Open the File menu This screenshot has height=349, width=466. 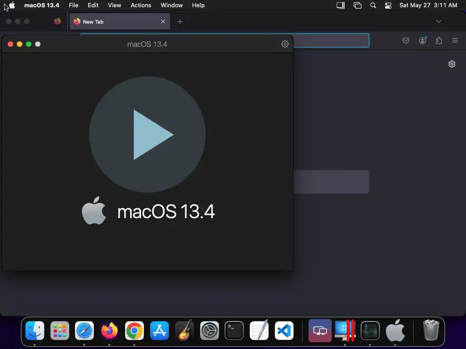(x=73, y=5)
